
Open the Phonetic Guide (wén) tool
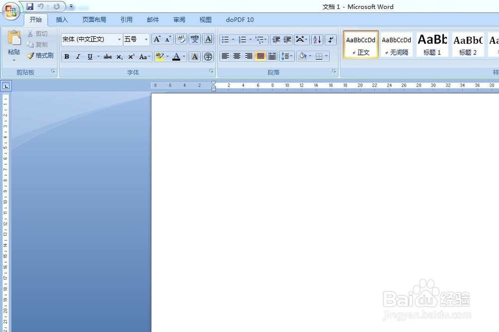click(195, 39)
